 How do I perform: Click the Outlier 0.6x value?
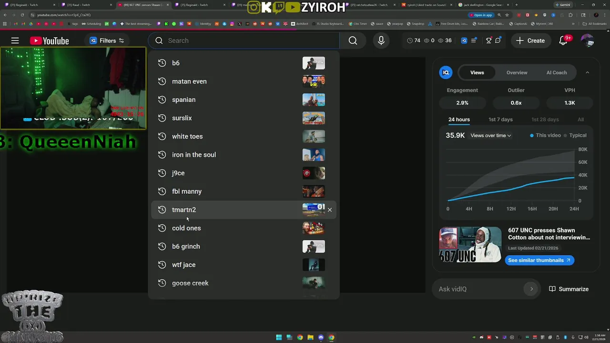[516, 103]
